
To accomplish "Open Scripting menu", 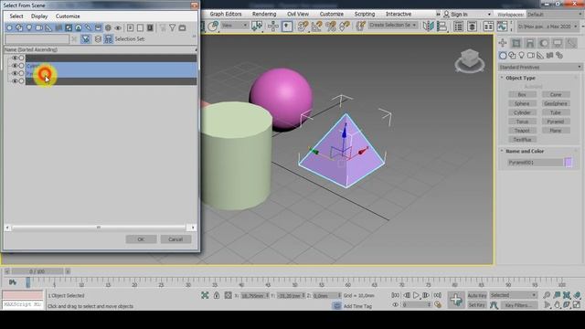I will [x=365, y=14].
